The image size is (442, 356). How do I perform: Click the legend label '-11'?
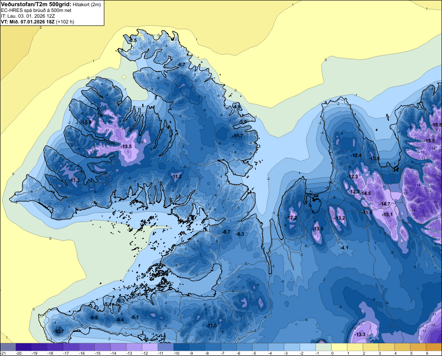point(161,353)
